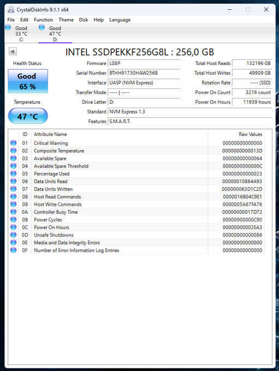Open the Theme menu
Screen dimensions: 279x371
(x=66, y=20)
